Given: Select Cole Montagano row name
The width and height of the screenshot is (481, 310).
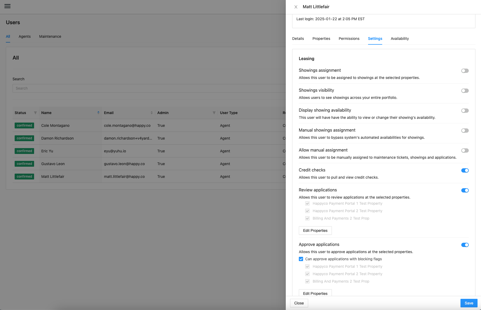Looking at the screenshot, I should (x=55, y=125).
